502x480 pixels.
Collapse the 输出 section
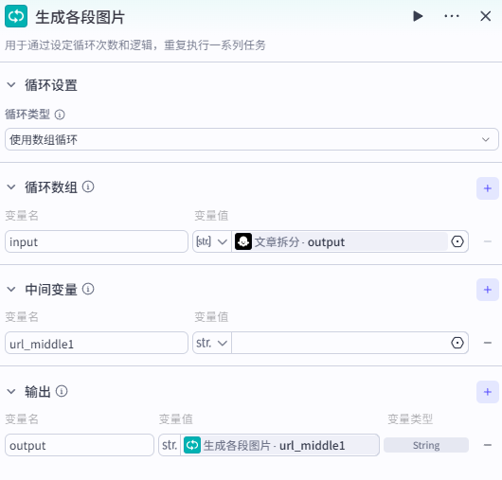point(11,392)
